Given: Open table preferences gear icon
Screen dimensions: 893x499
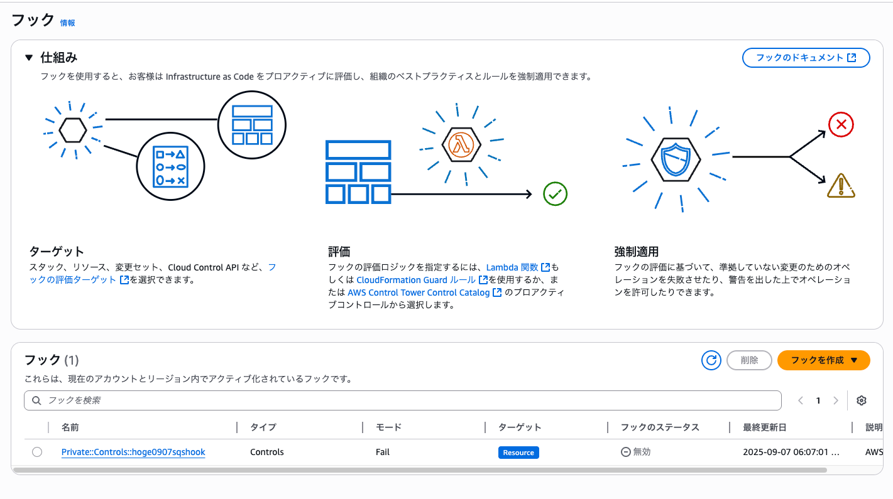Looking at the screenshot, I should point(862,400).
